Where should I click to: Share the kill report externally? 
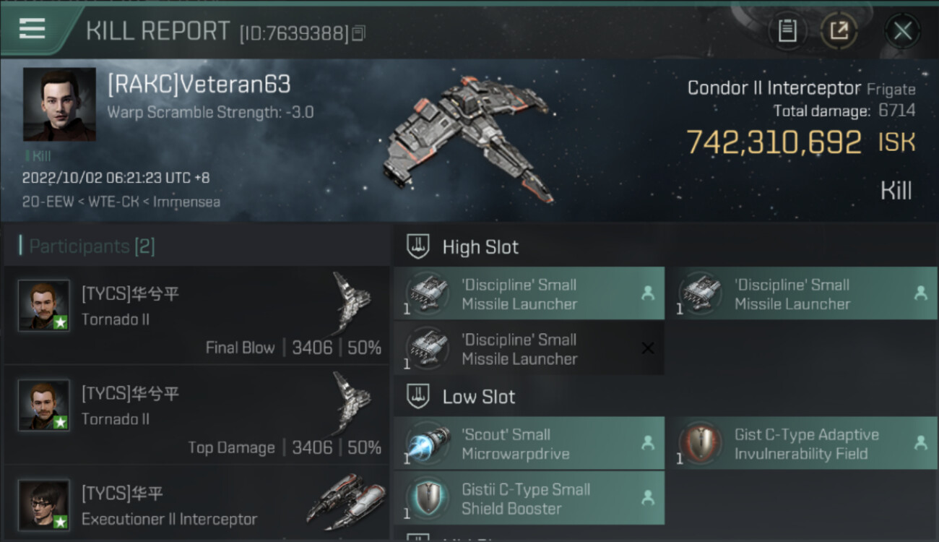(x=839, y=31)
